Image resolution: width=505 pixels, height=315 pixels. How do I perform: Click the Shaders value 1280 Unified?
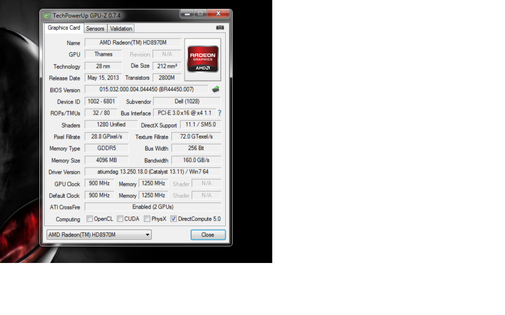pyautogui.click(x=111, y=125)
